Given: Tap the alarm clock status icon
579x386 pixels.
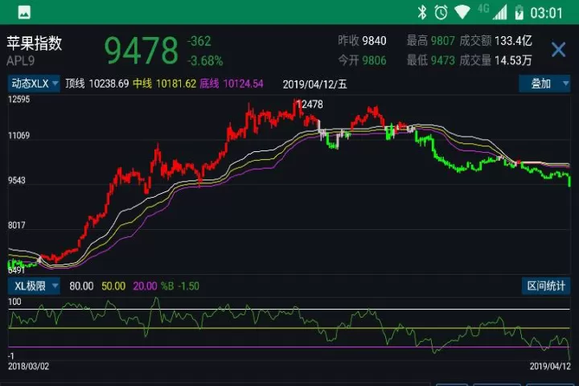Looking at the screenshot, I should pyautogui.click(x=441, y=13).
